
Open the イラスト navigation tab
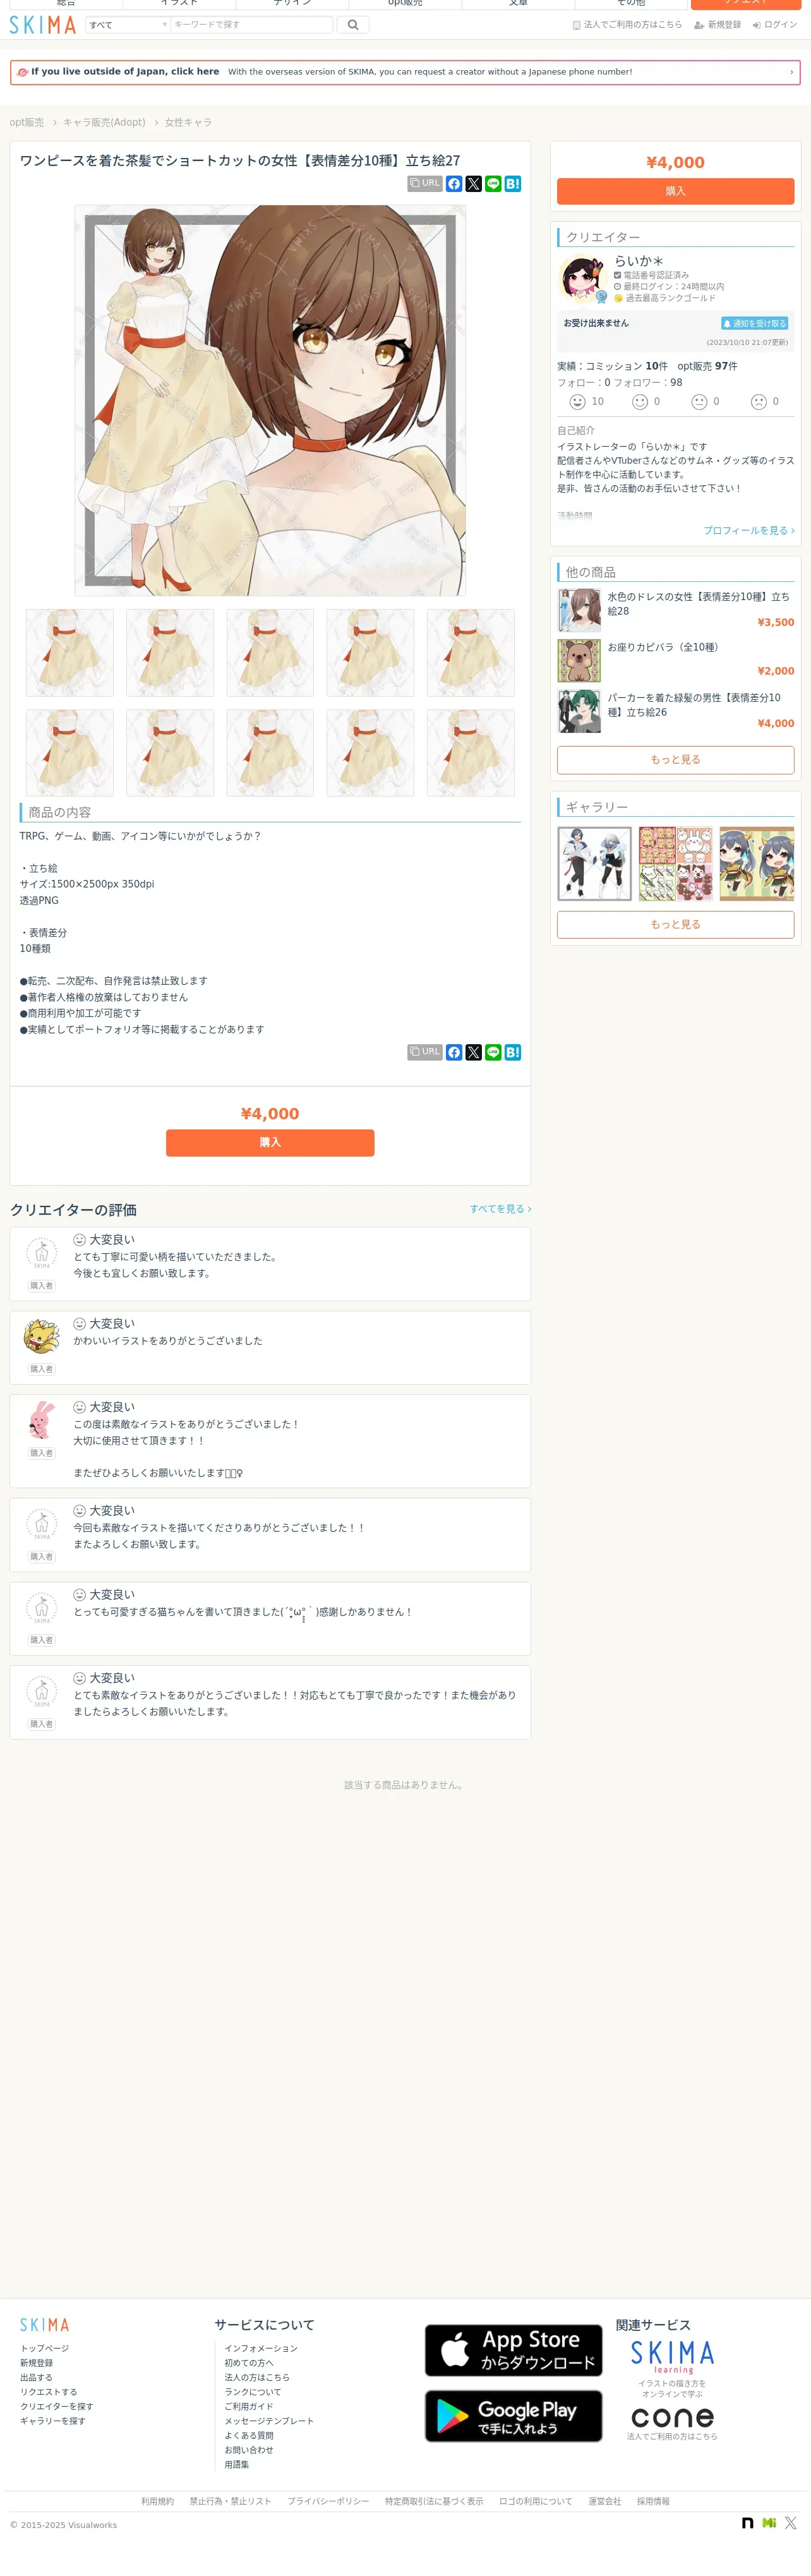pos(179,4)
